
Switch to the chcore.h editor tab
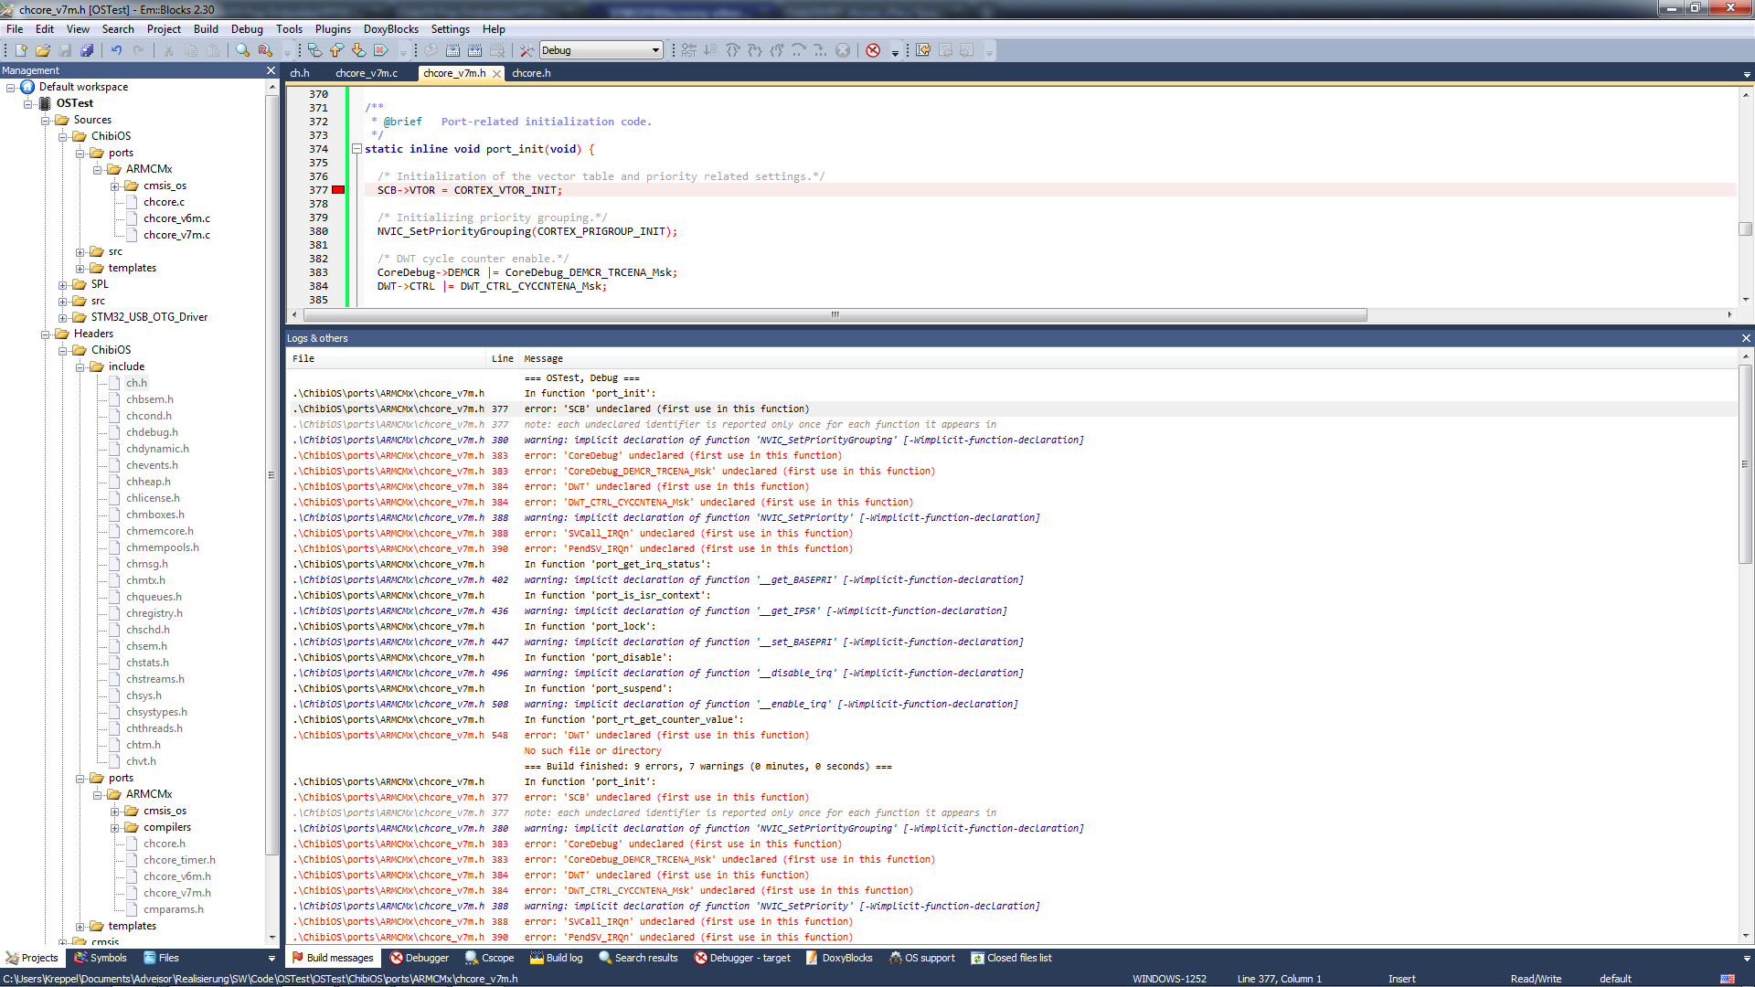pyautogui.click(x=531, y=73)
